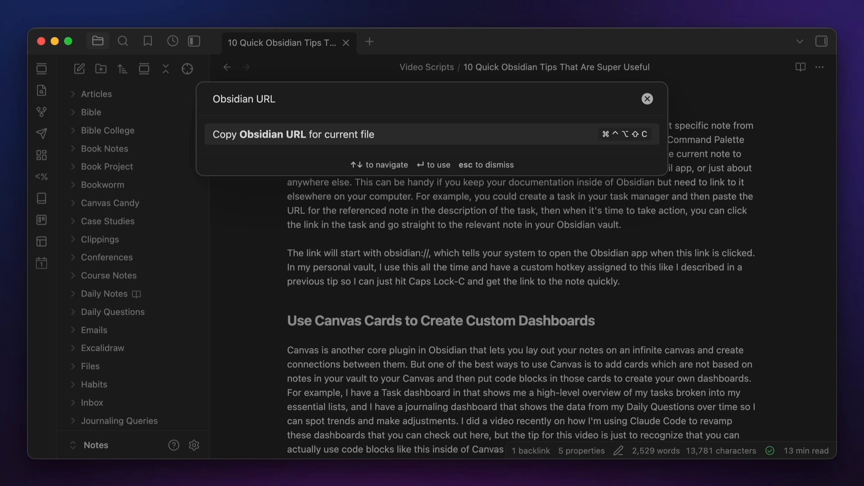Open the canvas ribbon icon

click(41, 155)
